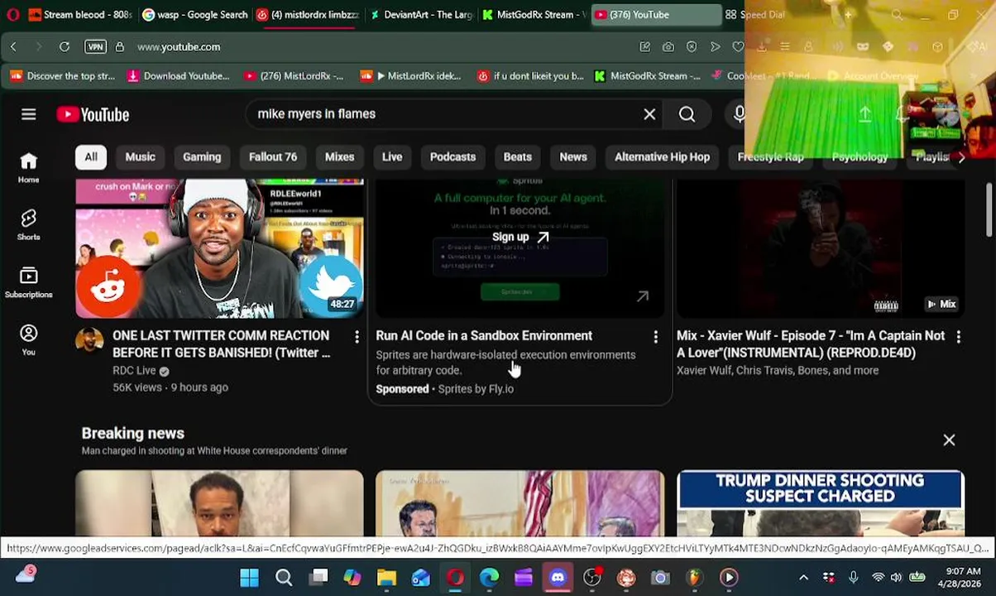Run search with the magnifier button
The height and width of the screenshot is (596, 996).
[687, 114]
